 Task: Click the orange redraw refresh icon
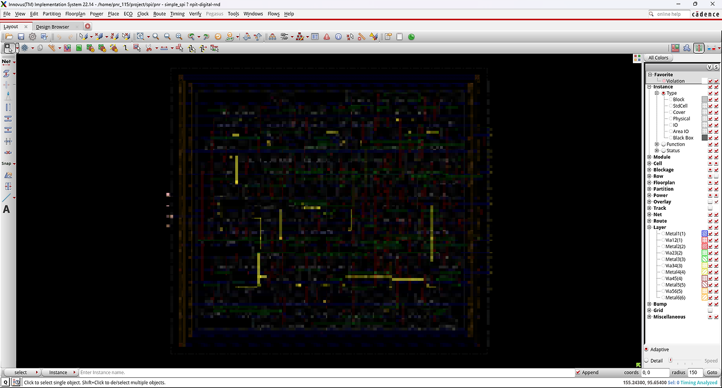218,37
